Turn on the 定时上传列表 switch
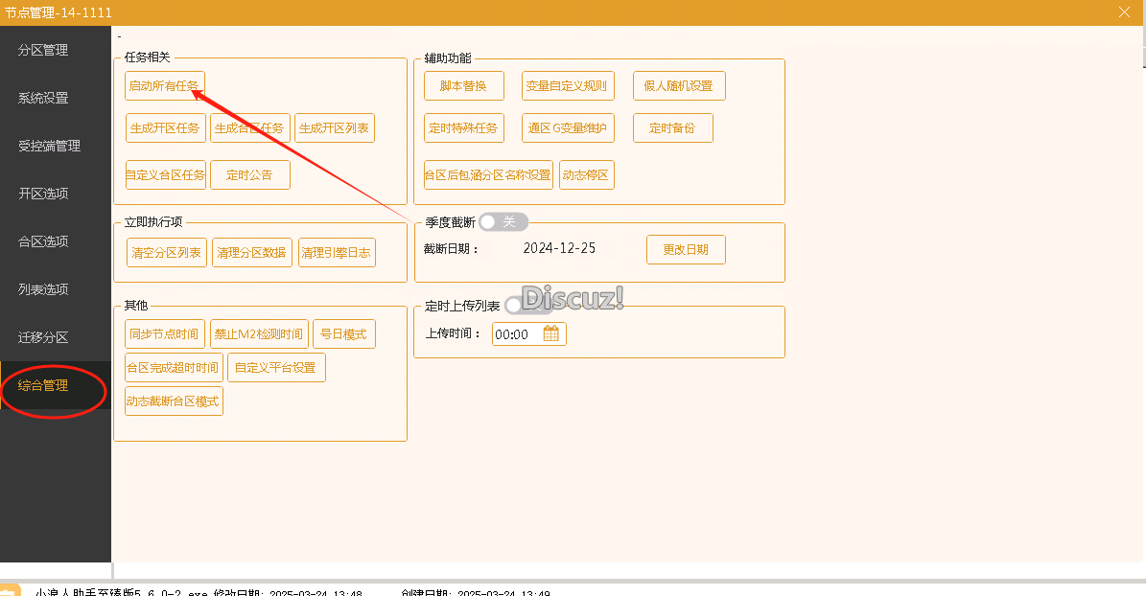The height and width of the screenshot is (596, 1146). (513, 304)
